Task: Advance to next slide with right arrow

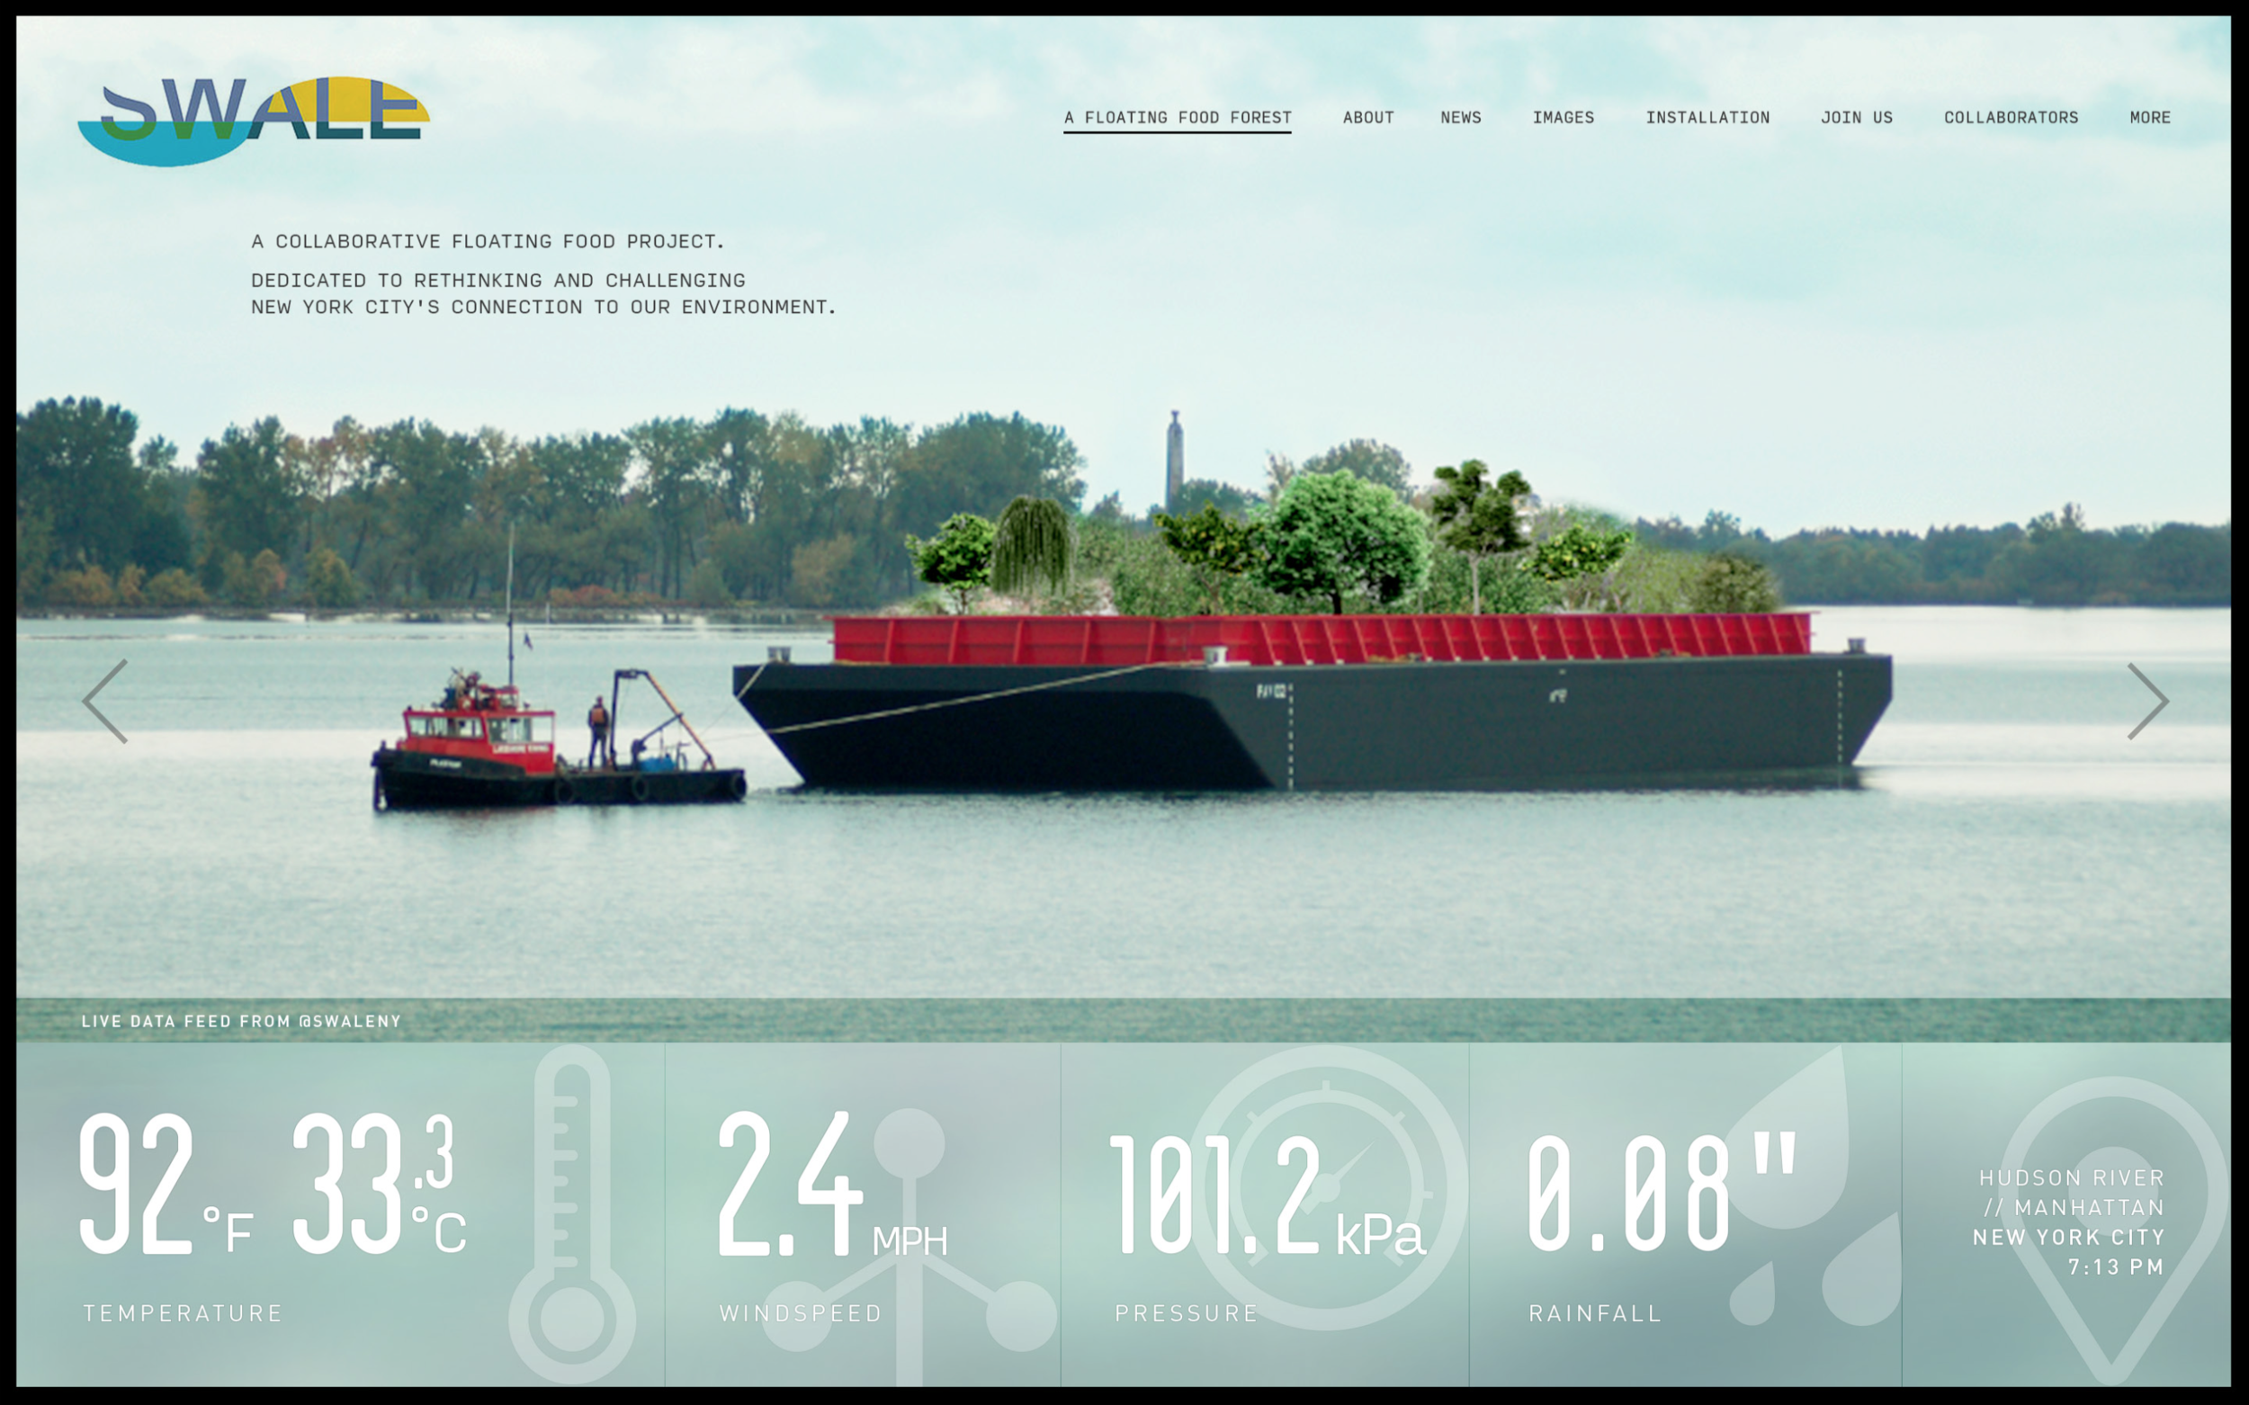Action: pos(2147,702)
